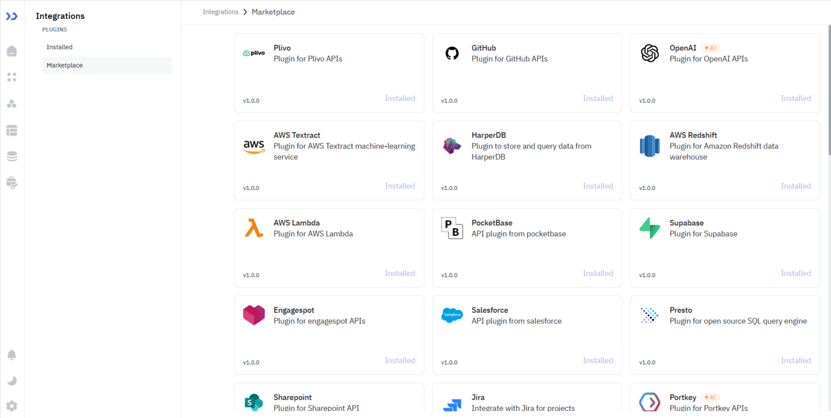Click Installed on AWS Redshift card
This screenshot has width=831, height=418.
(x=796, y=186)
